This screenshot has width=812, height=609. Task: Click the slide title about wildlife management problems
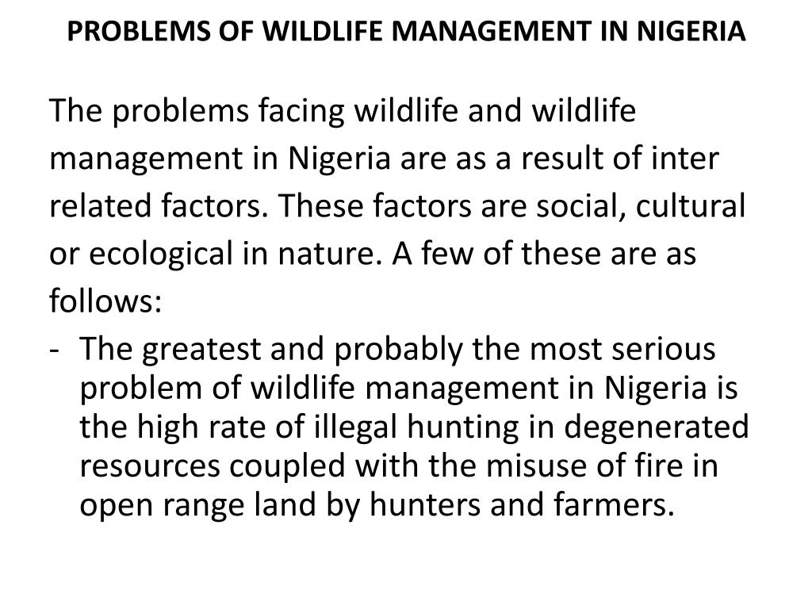(407, 31)
